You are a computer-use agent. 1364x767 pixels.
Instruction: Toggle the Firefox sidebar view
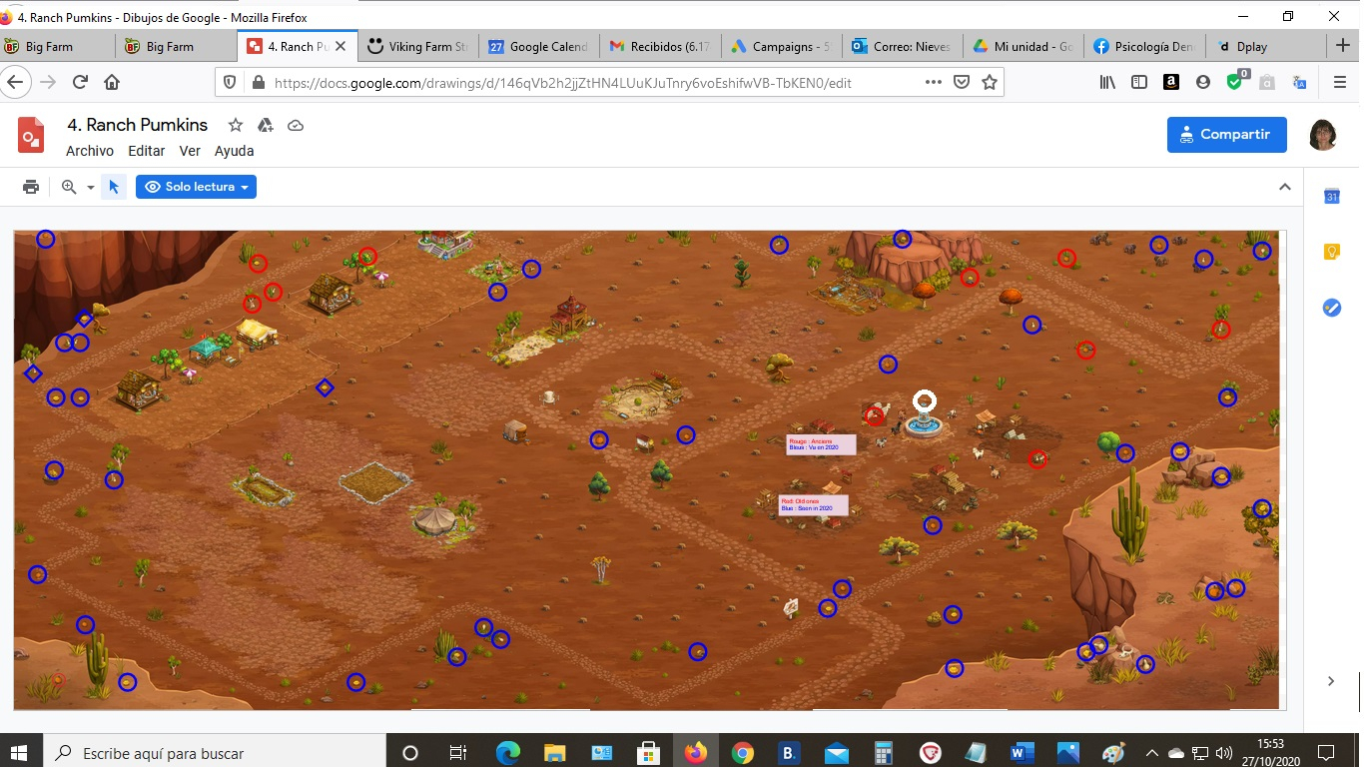[1139, 83]
